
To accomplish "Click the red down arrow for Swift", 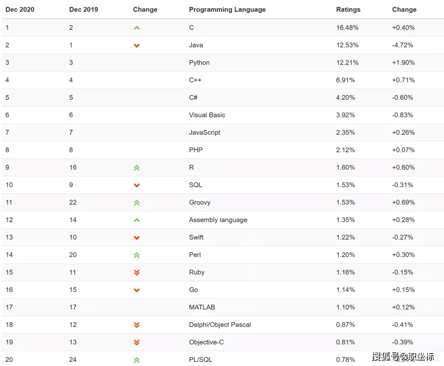I will (x=137, y=238).
